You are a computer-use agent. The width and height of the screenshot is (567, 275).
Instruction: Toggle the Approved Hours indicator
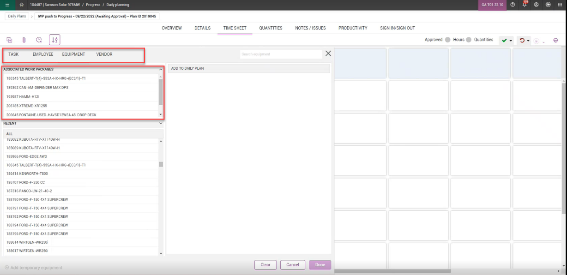[447, 40]
